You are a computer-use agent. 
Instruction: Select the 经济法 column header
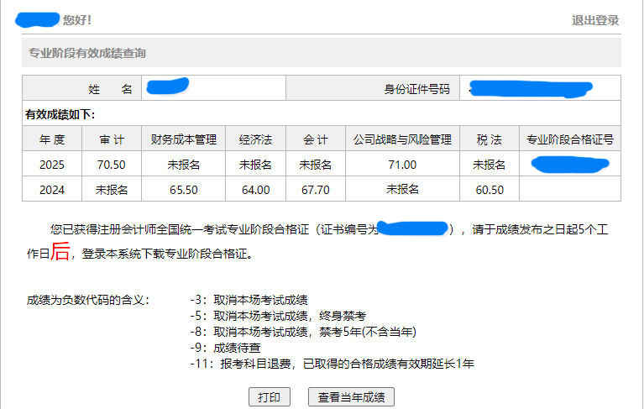[x=255, y=139]
